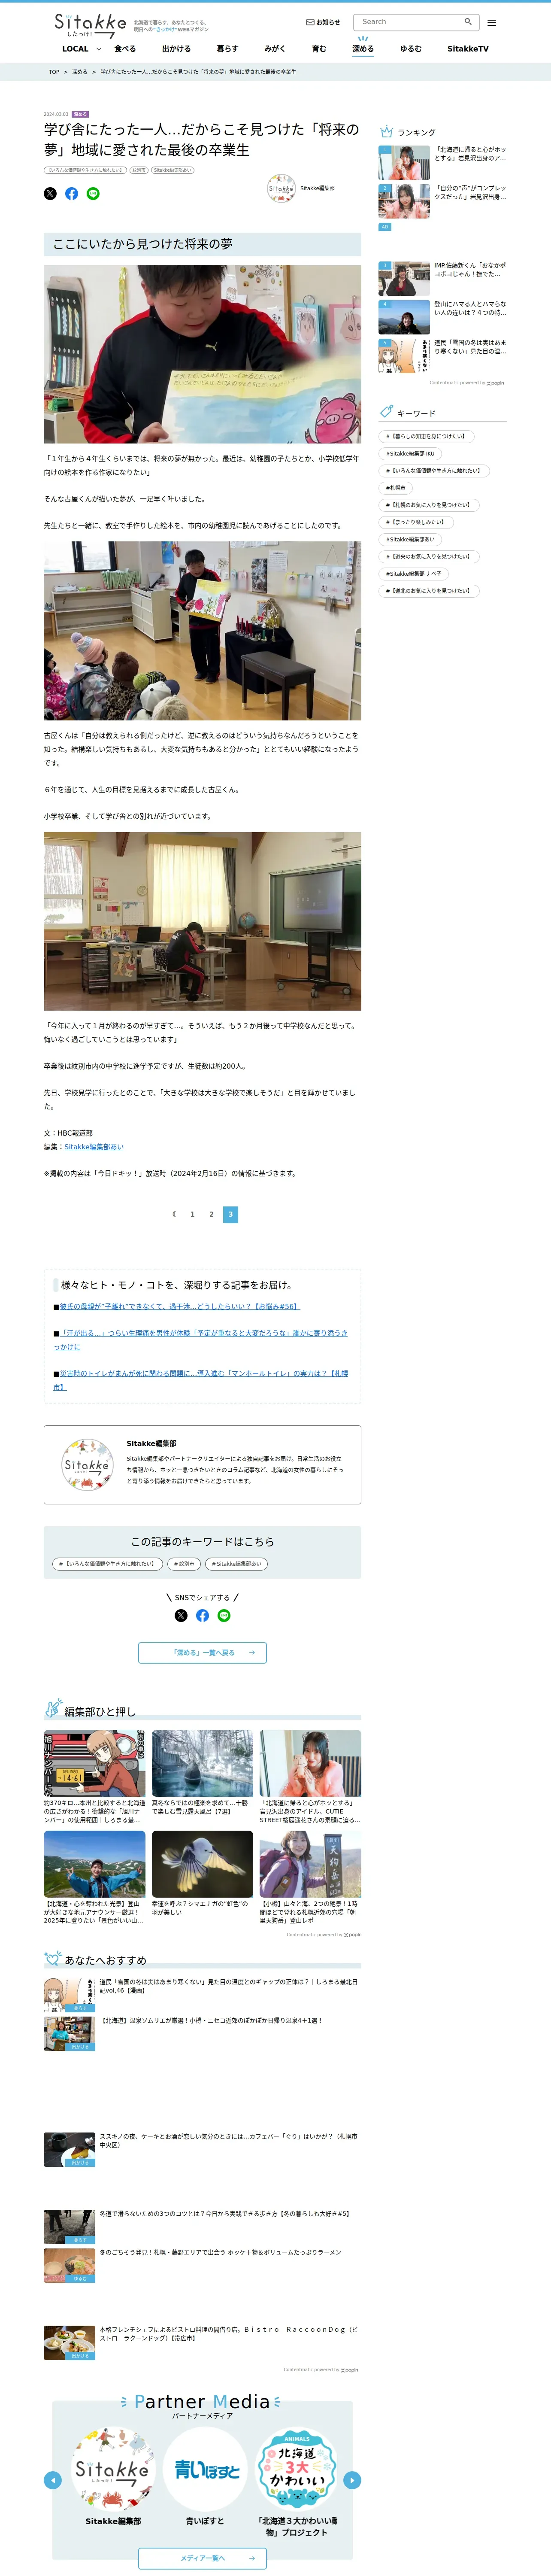Click Sitakke logo in author profile box
Image resolution: width=551 pixels, height=2576 pixels.
click(87, 1465)
